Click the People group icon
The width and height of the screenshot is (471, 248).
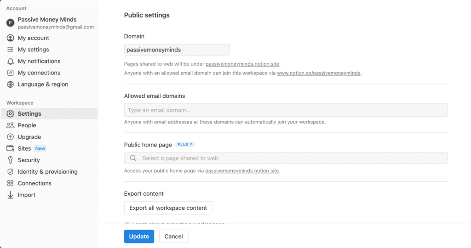click(x=10, y=125)
